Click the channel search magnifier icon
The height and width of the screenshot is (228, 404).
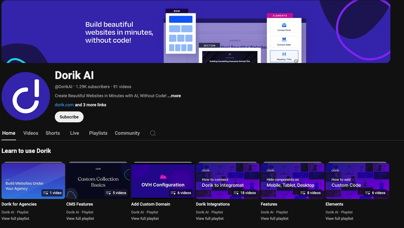coord(153,133)
